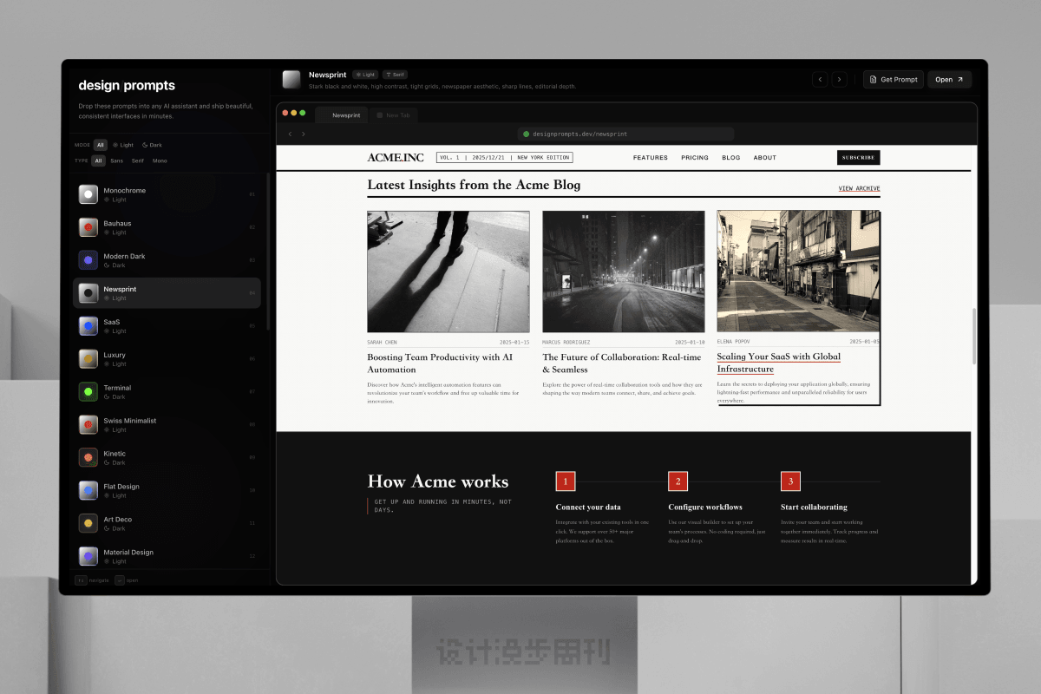Choose the Bauhaus red icon
Screen dimensions: 1041x694
click(88, 227)
